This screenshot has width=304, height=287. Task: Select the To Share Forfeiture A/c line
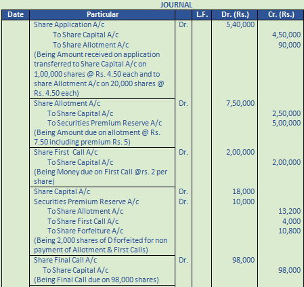(x=85, y=231)
